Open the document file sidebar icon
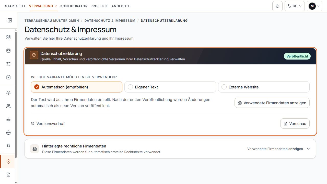 (x=8, y=175)
